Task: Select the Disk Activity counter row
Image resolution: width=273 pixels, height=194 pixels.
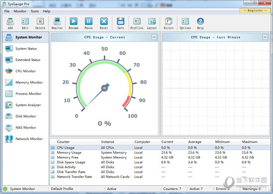Action: pos(160,167)
